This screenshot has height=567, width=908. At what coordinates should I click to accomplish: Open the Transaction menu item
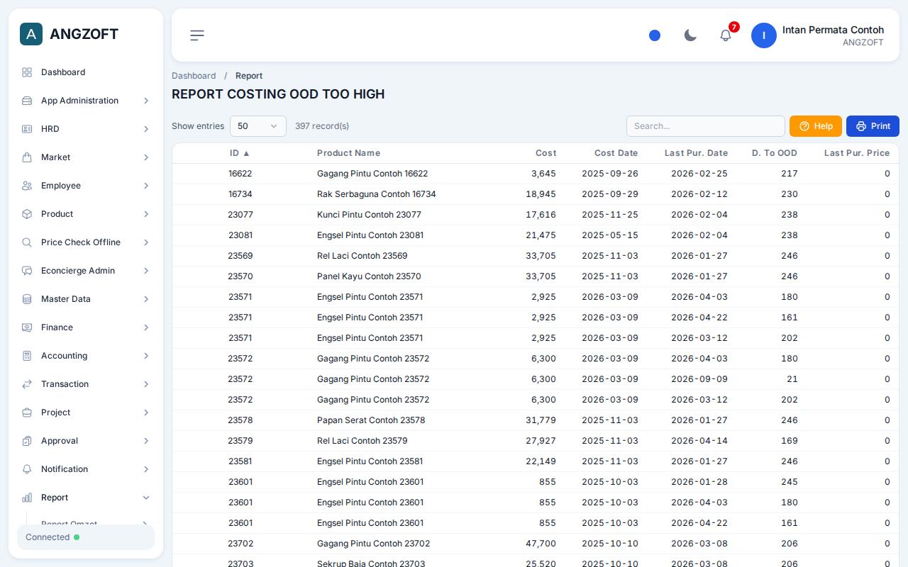point(85,384)
